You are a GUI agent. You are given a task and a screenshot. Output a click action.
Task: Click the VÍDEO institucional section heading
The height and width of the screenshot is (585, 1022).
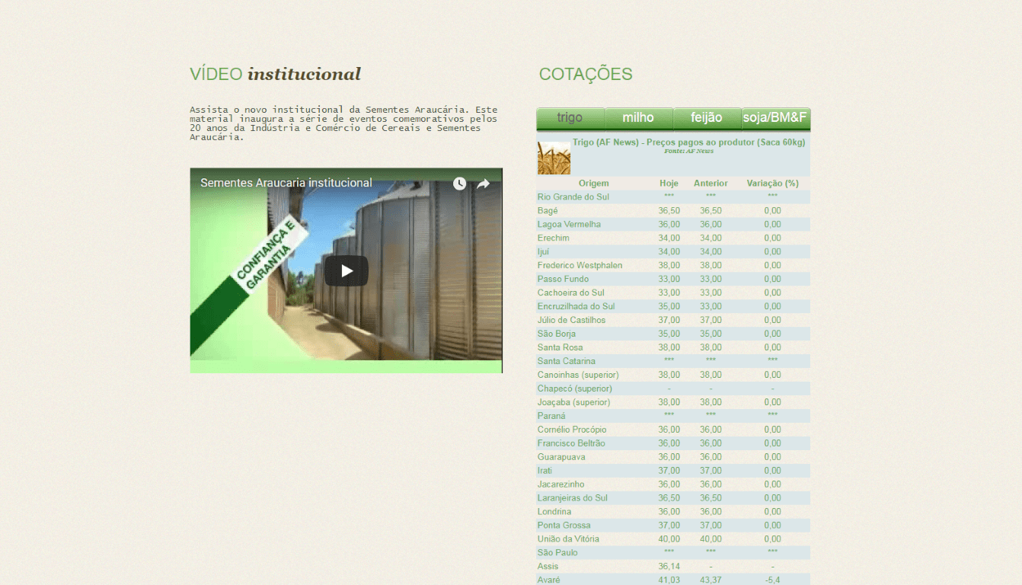275,75
